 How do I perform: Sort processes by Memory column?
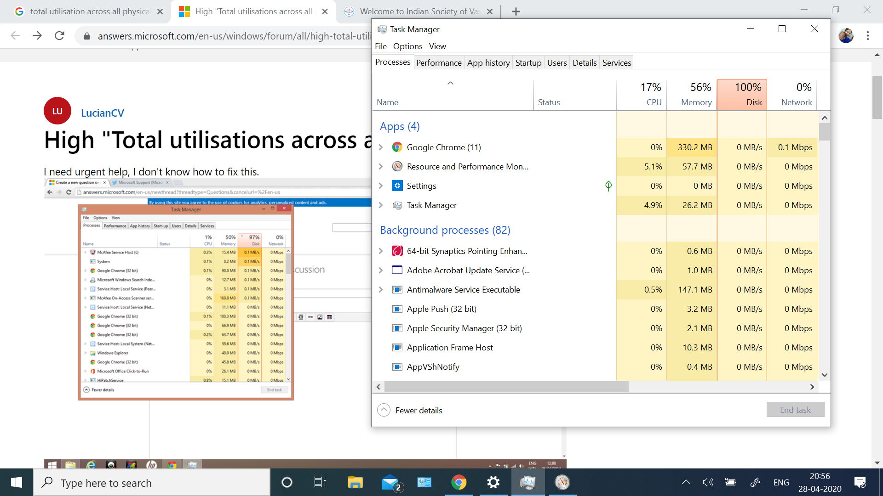pyautogui.click(x=692, y=95)
